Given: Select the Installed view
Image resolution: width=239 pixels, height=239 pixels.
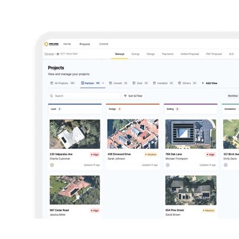Looking at the screenshot, I should pyautogui.click(x=163, y=83).
